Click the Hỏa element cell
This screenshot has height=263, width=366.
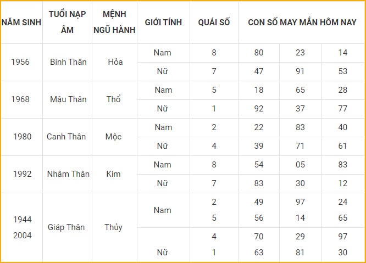tap(114, 62)
